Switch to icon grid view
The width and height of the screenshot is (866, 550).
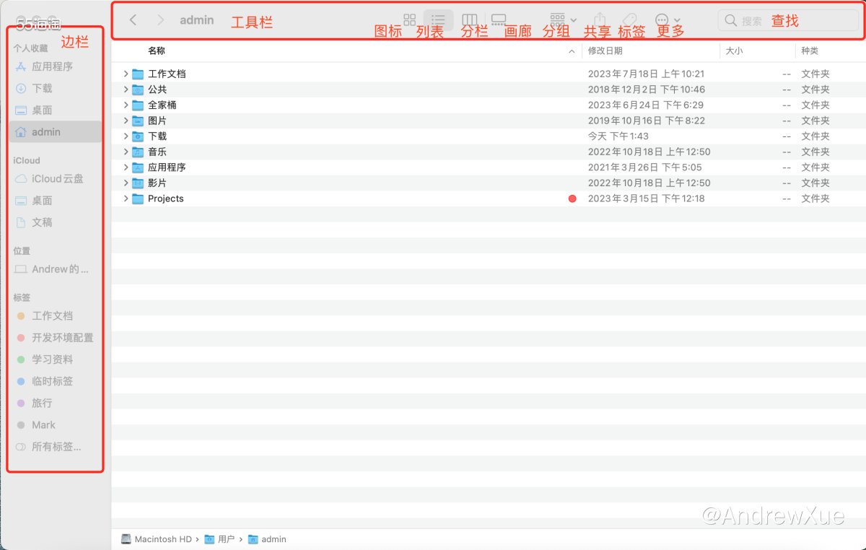(x=410, y=20)
